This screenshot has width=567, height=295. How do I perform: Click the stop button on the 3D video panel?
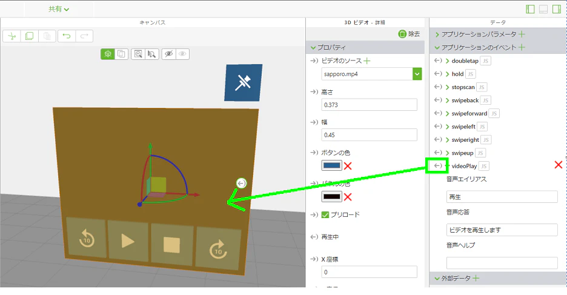coord(172,245)
